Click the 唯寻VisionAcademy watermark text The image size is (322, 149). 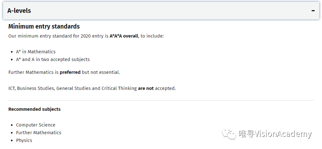tap(275, 134)
